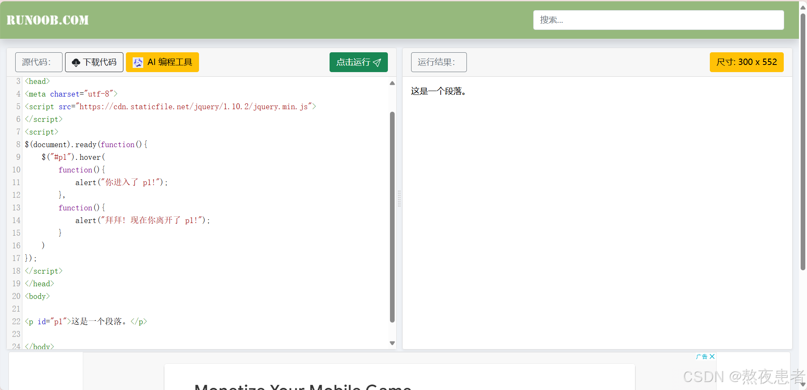Click the 广告 ad label

pyautogui.click(x=702, y=356)
